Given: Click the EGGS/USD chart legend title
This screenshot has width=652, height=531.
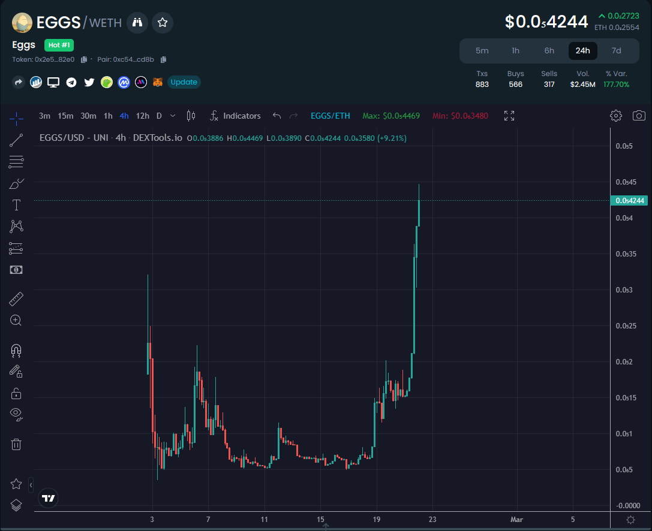Looking at the screenshot, I should (x=110, y=137).
